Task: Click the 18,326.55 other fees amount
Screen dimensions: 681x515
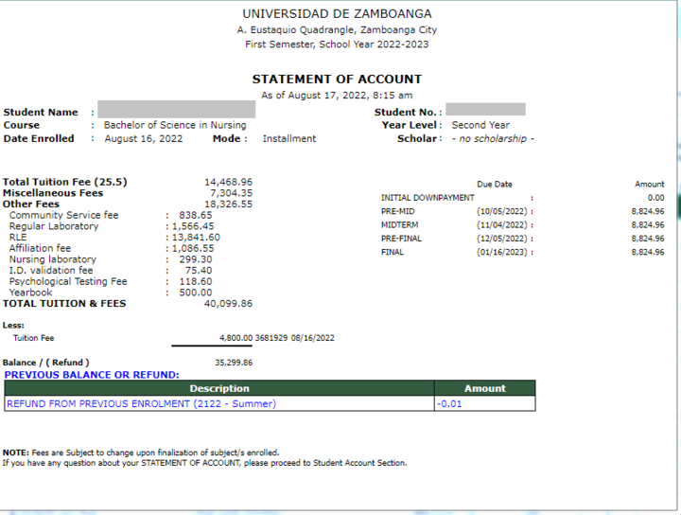Action: click(229, 204)
